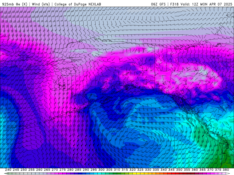This screenshot has width=234, height=175.
Task: Pick the 335 color scale value
Action: click(x=156, y=170)
